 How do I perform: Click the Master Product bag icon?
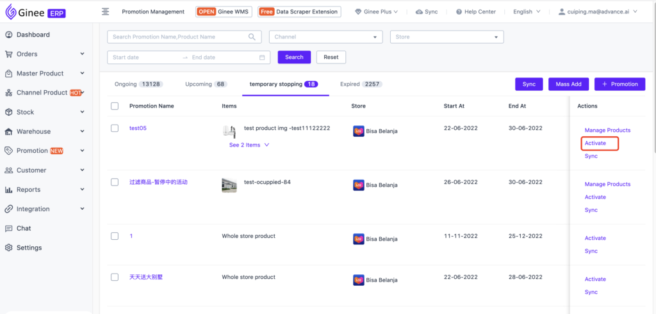(x=8, y=74)
